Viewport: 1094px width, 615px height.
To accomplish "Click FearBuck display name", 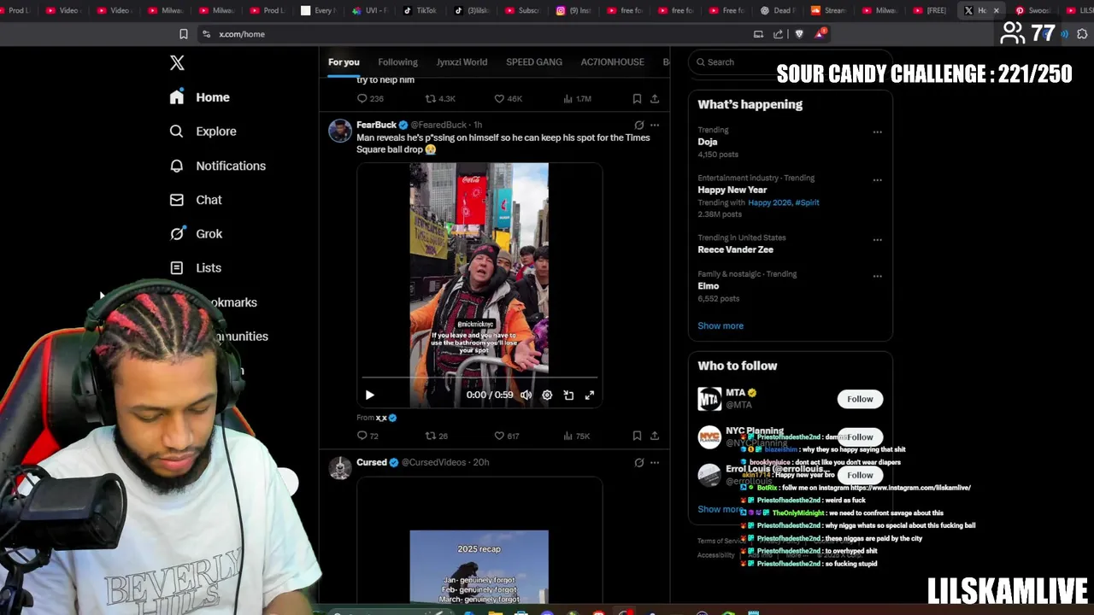I will click(376, 125).
